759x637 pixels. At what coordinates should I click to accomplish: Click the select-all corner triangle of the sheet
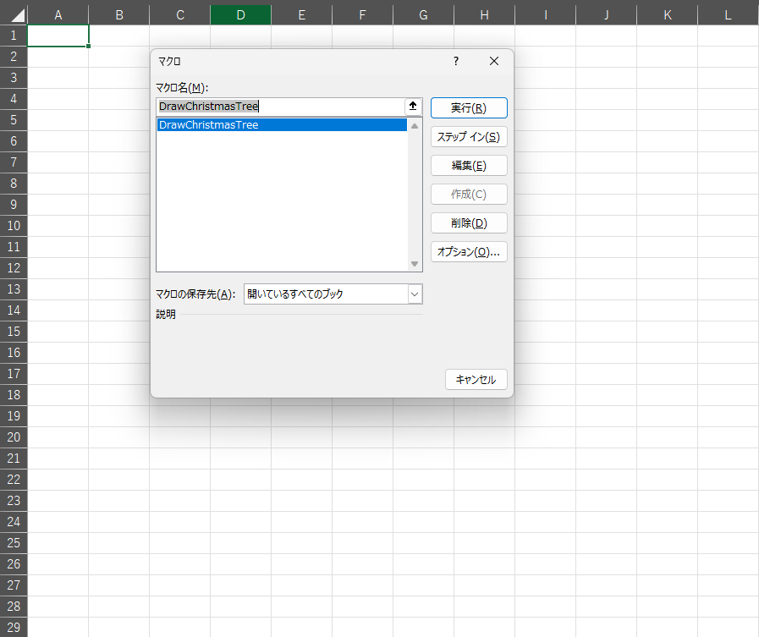(14, 15)
